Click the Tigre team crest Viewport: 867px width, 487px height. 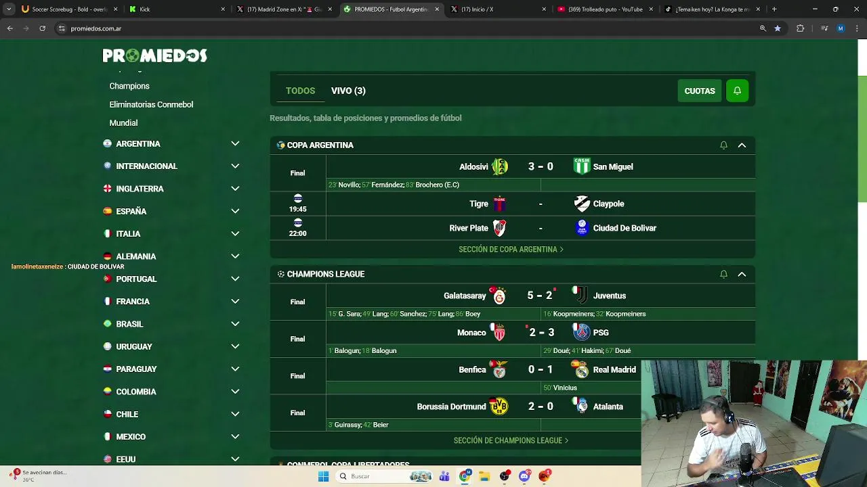coord(500,204)
